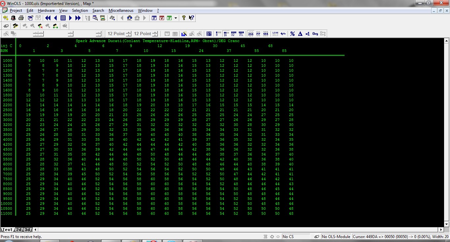This screenshot has width=450, height=242.
Task: Click horizontal scrollbar right arrow
Action: (441, 230)
